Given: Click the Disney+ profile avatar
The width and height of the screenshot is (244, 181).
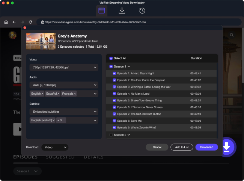Looking at the screenshot, I should pyautogui.click(x=13, y=35).
